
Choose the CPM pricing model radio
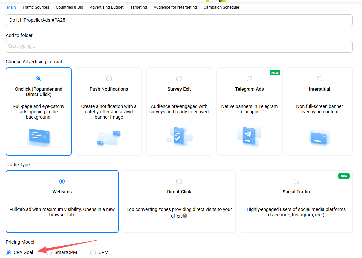(x=93, y=253)
